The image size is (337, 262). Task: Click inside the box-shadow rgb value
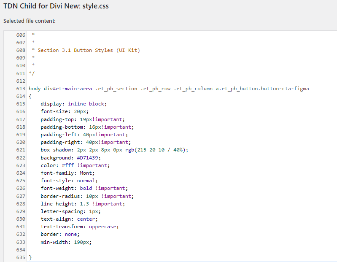156,150
